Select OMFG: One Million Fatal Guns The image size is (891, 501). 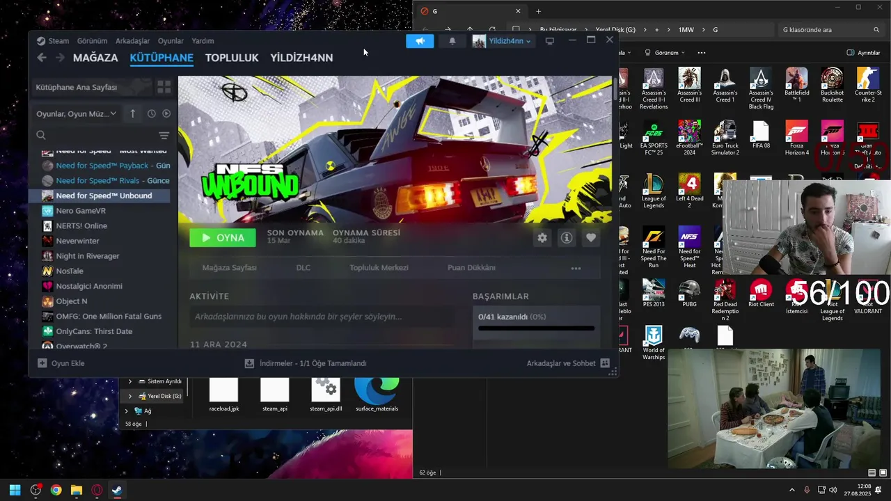(109, 317)
